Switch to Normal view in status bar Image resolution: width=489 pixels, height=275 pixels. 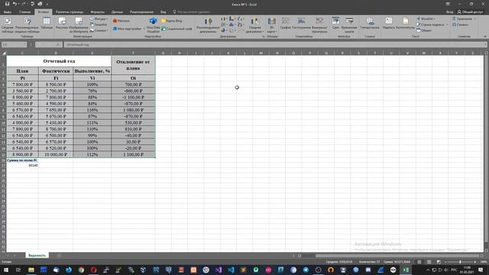pyautogui.click(x=419, y=262)
